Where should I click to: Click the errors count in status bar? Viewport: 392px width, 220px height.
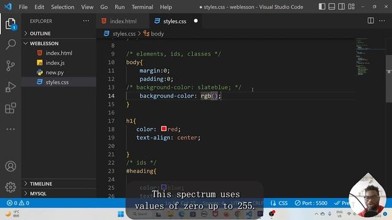pos(12,203)
